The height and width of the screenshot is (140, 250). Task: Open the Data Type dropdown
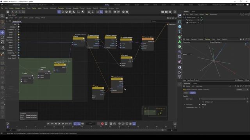pos(224,99)
